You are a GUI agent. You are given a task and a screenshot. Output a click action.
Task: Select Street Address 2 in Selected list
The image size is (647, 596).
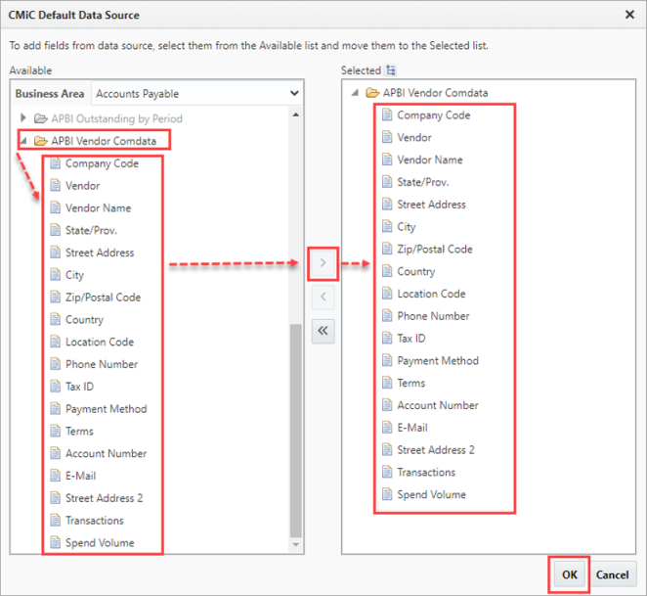click(x=428, y=450)
